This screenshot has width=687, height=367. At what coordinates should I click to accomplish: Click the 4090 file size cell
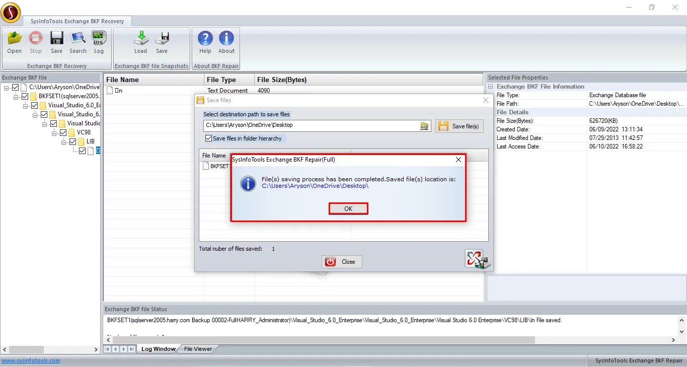264,91
